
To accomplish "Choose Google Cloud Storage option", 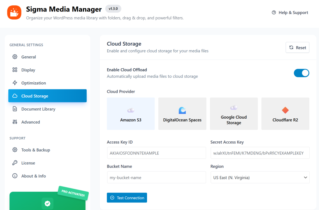I will [234, 113].
